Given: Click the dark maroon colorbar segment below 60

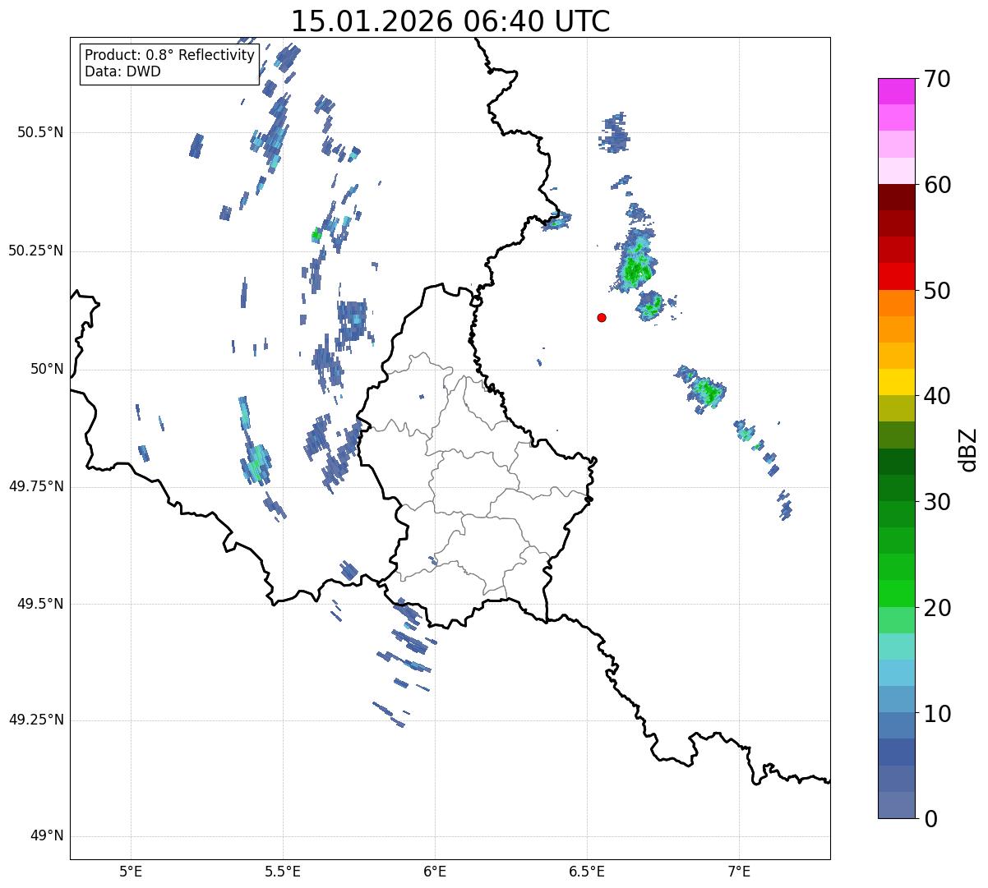Looking at the screenshot, I should coord(897,197).
